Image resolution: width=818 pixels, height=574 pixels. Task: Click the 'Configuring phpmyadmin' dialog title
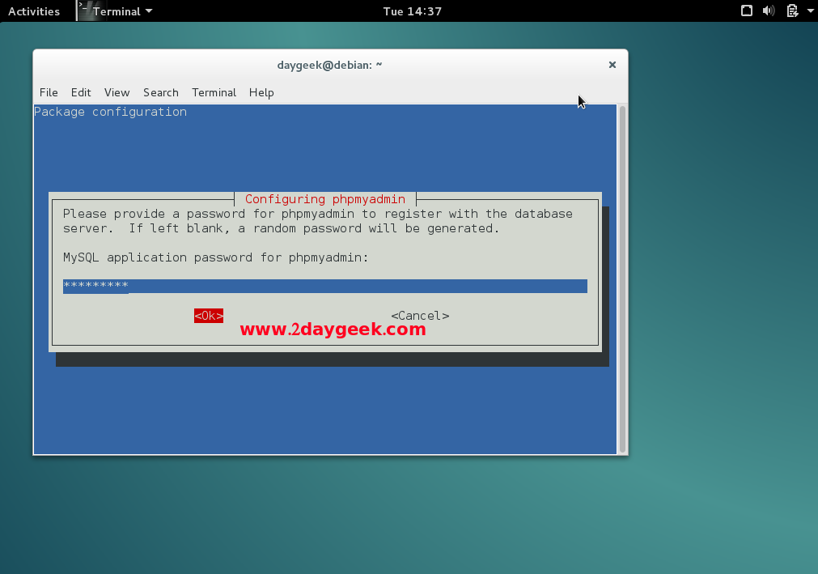coord(325,199)
